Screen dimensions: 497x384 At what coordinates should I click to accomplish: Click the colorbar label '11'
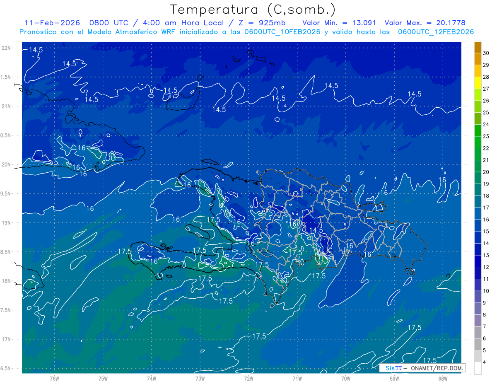coord(486,279)
